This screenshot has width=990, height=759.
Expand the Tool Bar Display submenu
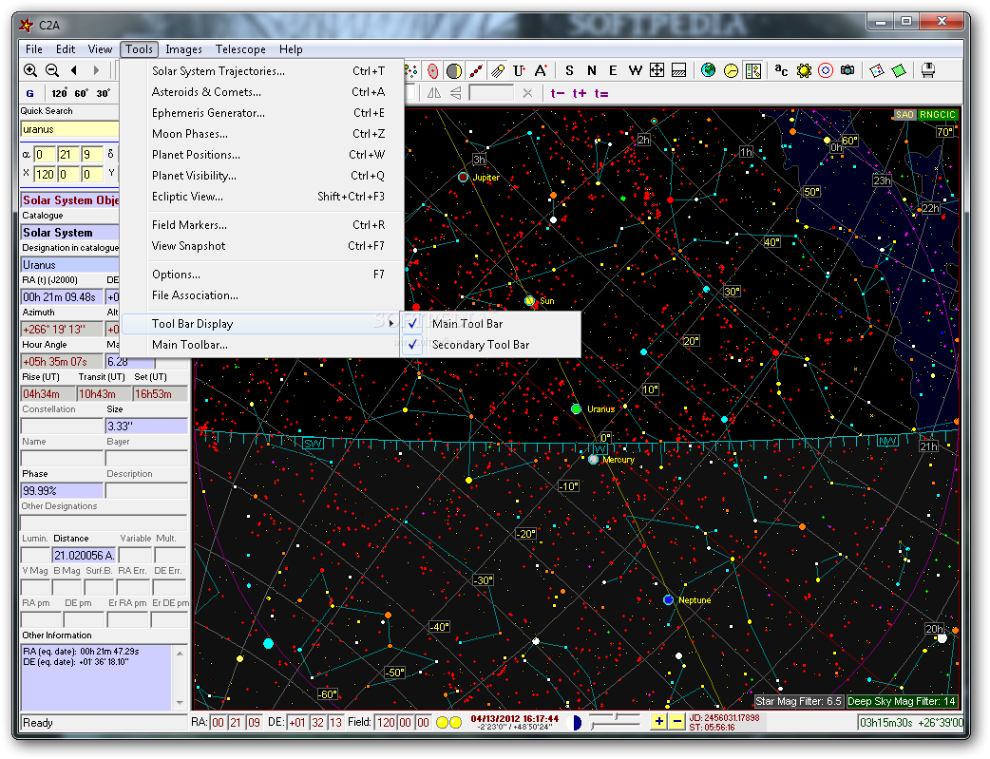pos(261,324)
